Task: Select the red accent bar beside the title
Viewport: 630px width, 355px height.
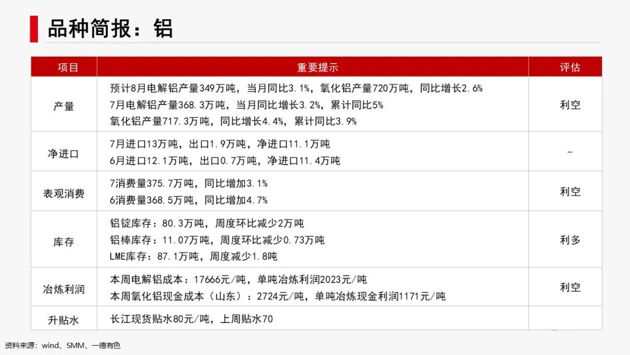Action: pyautogui.click(x=34, y=27)
